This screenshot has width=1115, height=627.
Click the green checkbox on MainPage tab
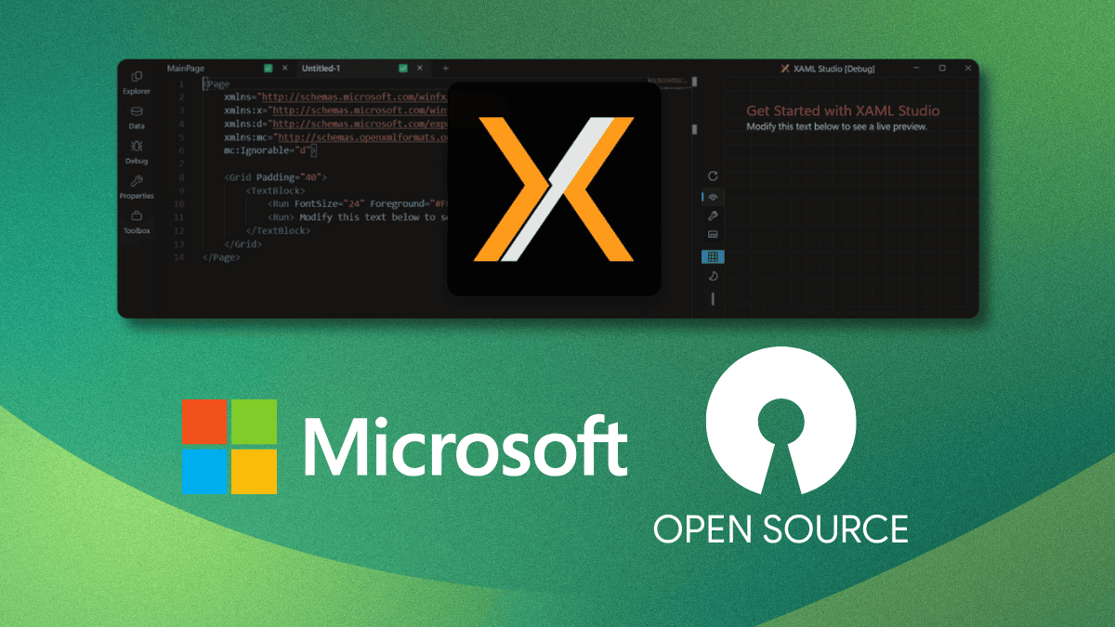pyautogui.click(x=269, y=69)
